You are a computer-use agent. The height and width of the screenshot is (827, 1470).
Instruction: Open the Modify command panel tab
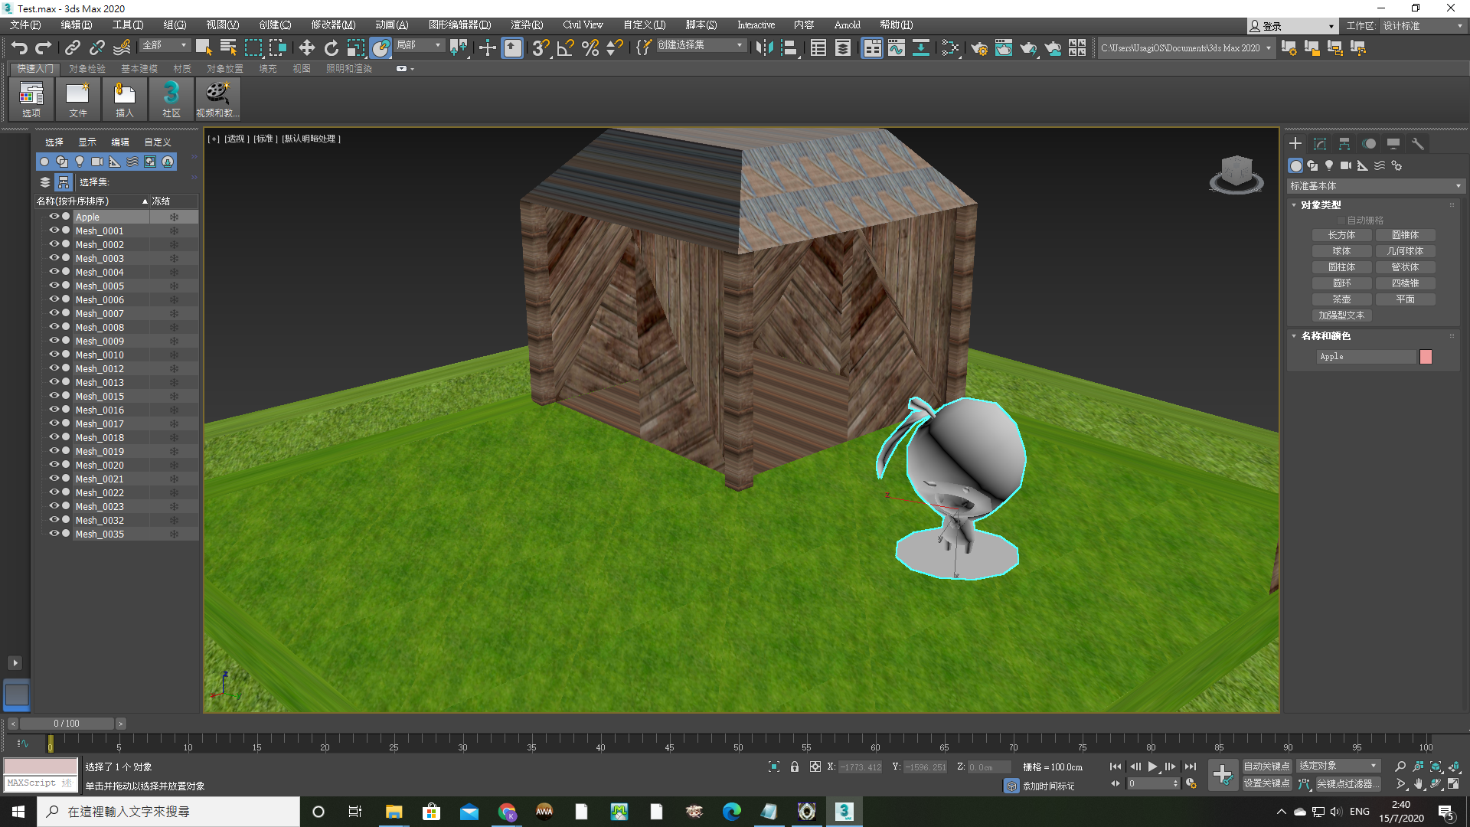[1320, 144]
